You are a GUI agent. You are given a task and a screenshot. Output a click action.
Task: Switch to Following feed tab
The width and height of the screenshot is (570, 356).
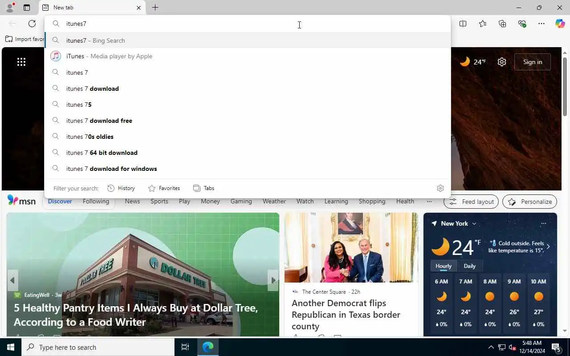coord(96,201)
